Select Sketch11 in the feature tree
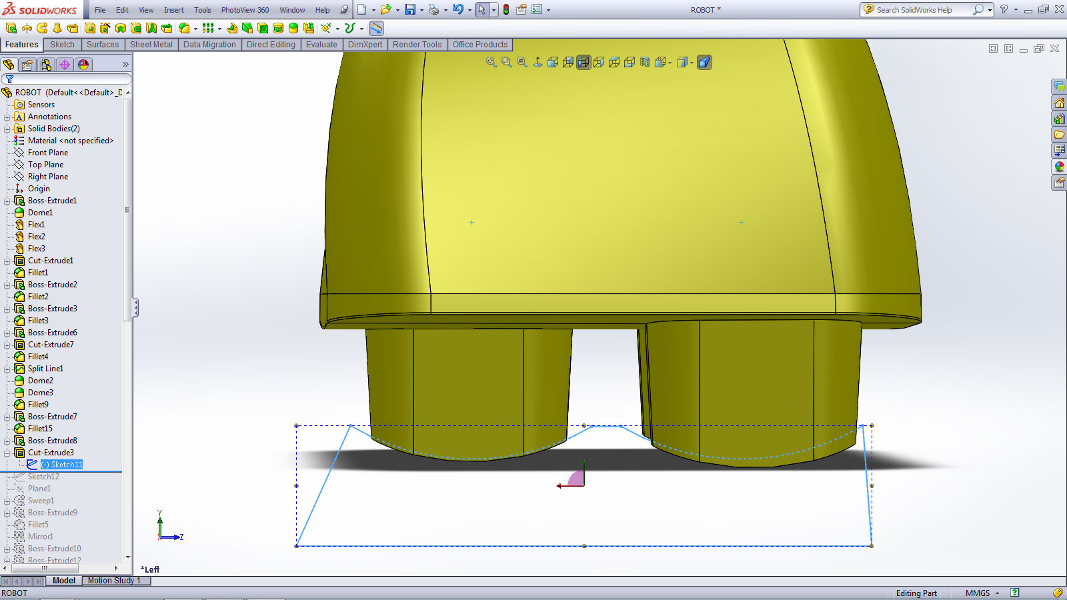1067x600 pixels. point(61,465)
